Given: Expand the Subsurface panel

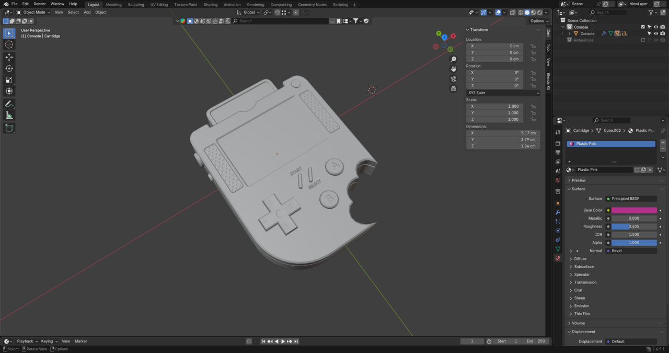Looking at the screenshot, I should pos(583,267).
